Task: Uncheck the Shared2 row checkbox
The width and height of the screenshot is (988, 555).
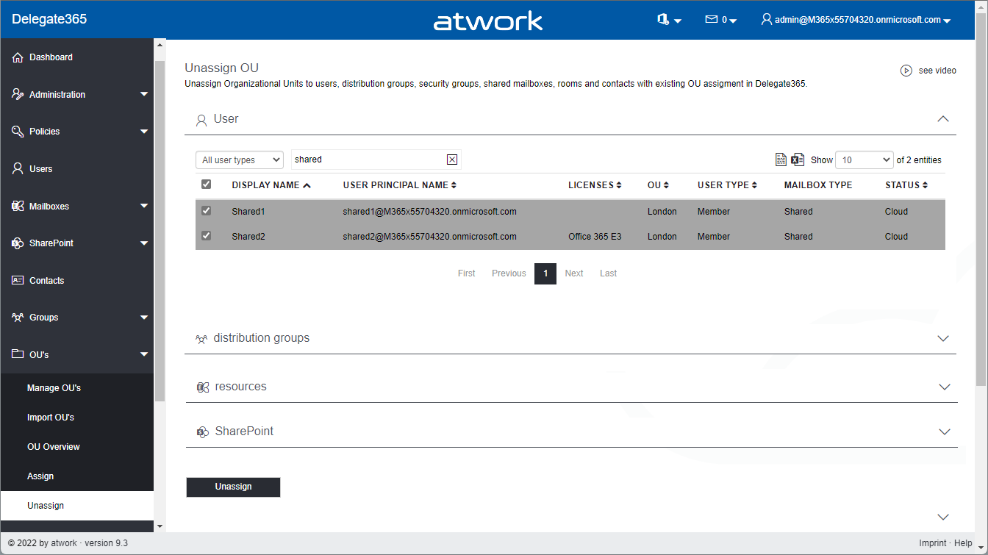Action: coord(206,236)
